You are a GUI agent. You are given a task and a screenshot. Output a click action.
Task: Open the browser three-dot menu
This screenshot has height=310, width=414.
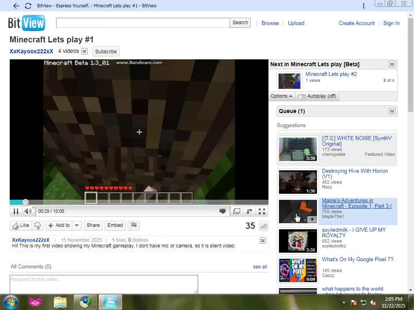pyautogui.click(x=363, y=6)
